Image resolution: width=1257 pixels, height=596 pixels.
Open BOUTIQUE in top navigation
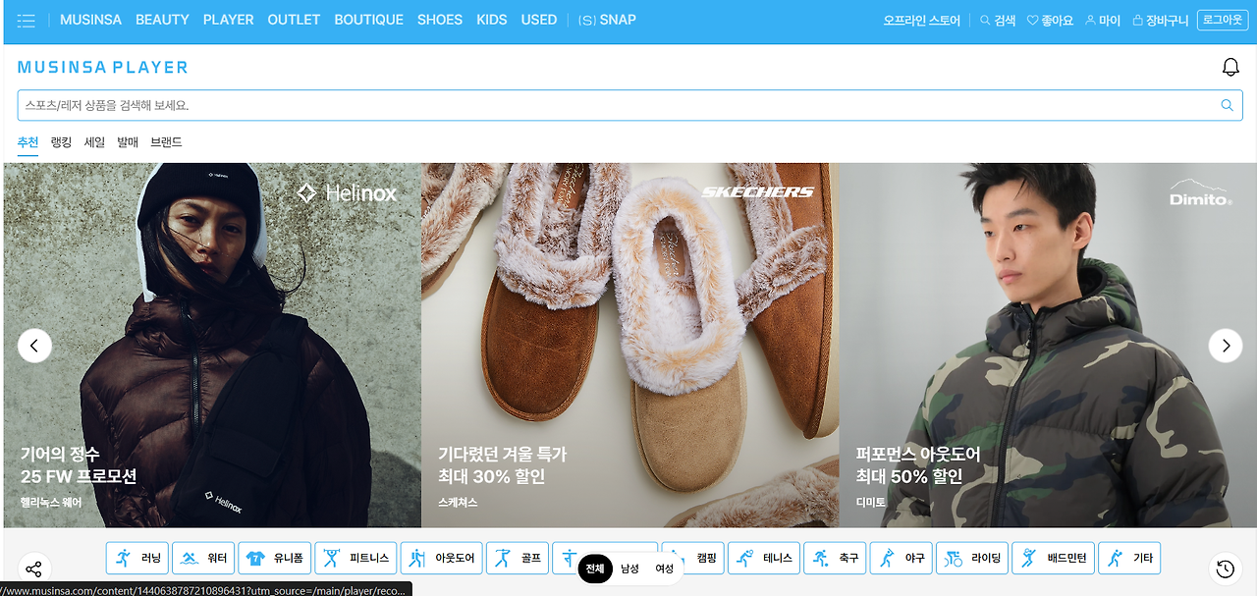(x=368, y=20)
